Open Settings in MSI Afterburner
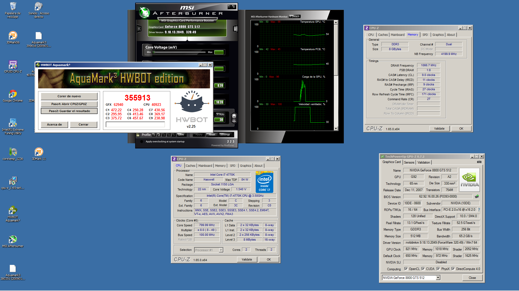 [x=225, y=135]
